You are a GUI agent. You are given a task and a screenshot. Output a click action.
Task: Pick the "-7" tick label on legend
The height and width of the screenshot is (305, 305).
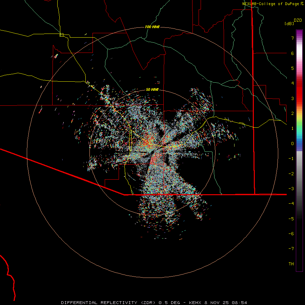[291, 249]
